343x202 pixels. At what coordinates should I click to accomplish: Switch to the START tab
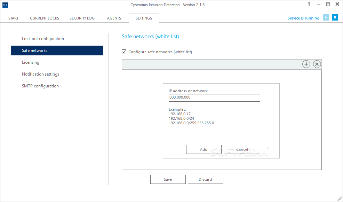tap(14, 18)
